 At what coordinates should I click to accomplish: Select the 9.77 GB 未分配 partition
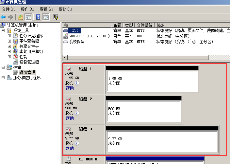click(x=162, y=141)
